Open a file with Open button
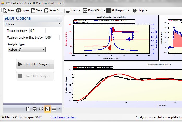182x122 pixels. coord(23,10)
